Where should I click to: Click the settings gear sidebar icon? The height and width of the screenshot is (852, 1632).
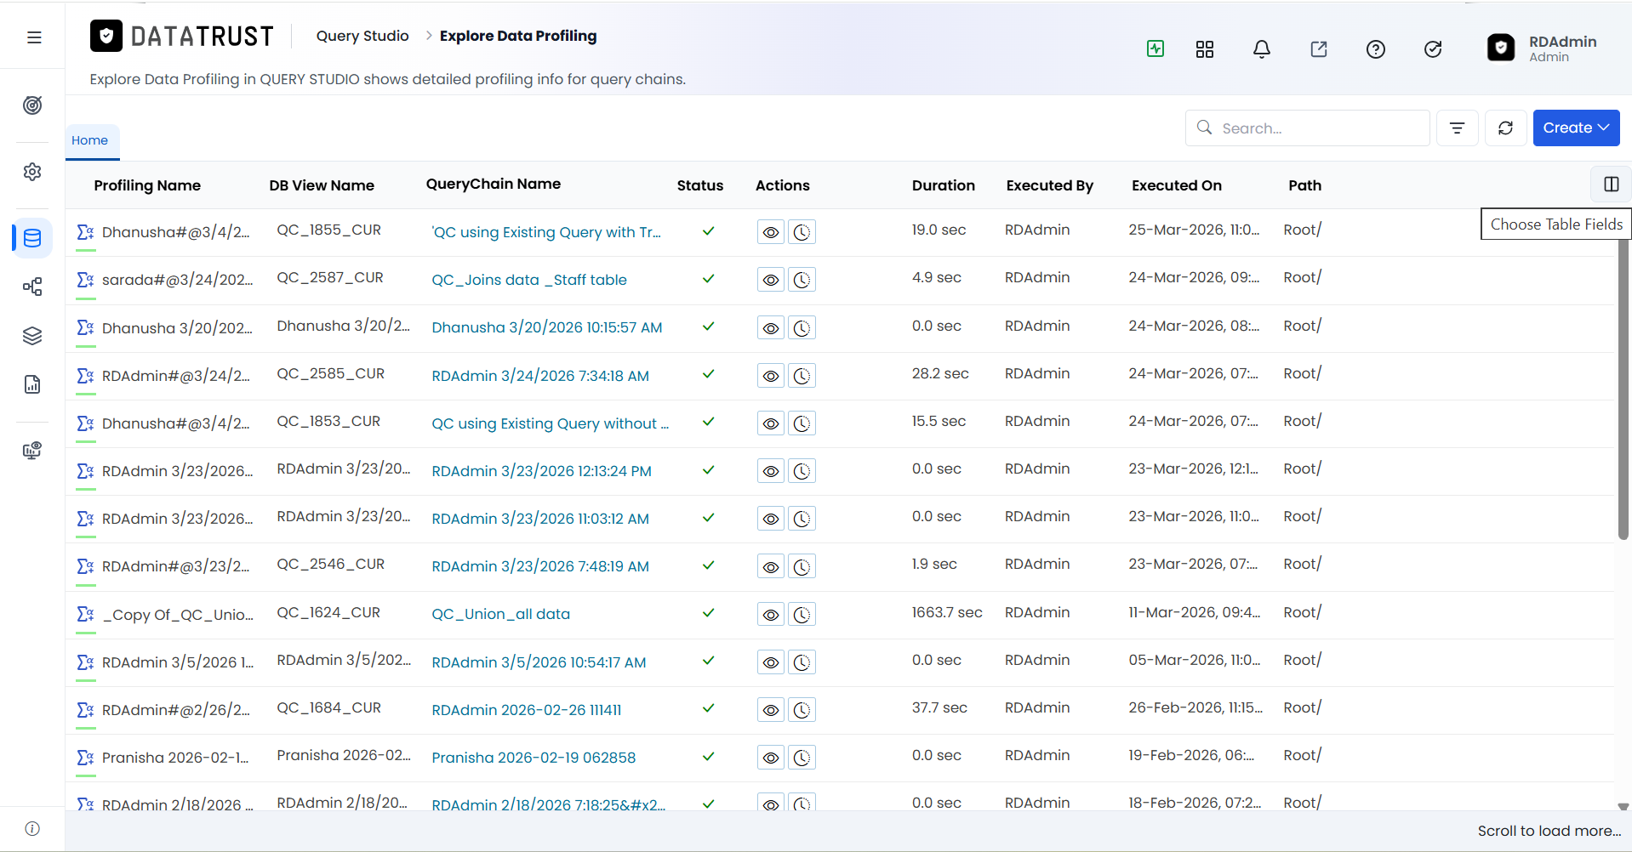point(32,172)
